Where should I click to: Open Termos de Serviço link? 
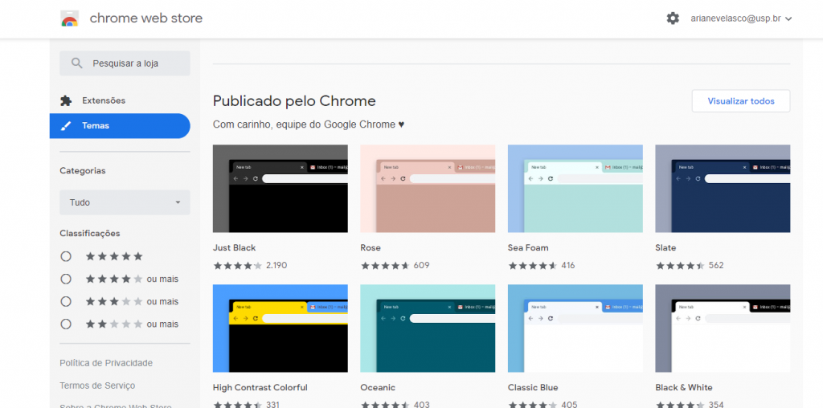97,386
